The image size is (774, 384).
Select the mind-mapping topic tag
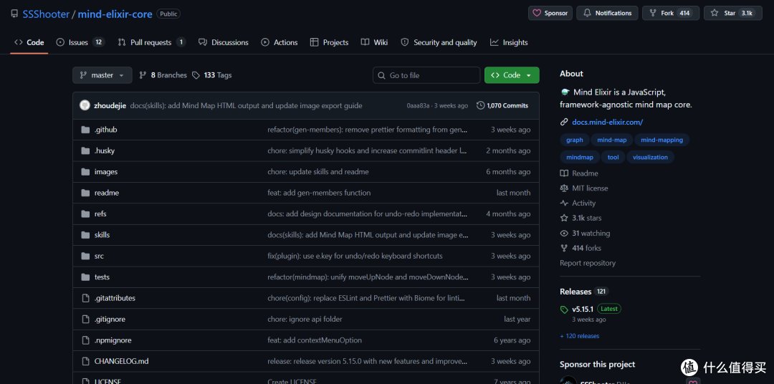coord(661,140)
